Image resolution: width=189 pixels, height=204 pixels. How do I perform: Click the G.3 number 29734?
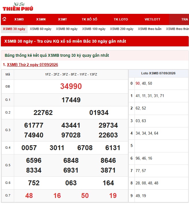point(108,125)
